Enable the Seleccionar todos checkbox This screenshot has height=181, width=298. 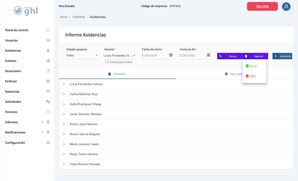click(107, 62)
